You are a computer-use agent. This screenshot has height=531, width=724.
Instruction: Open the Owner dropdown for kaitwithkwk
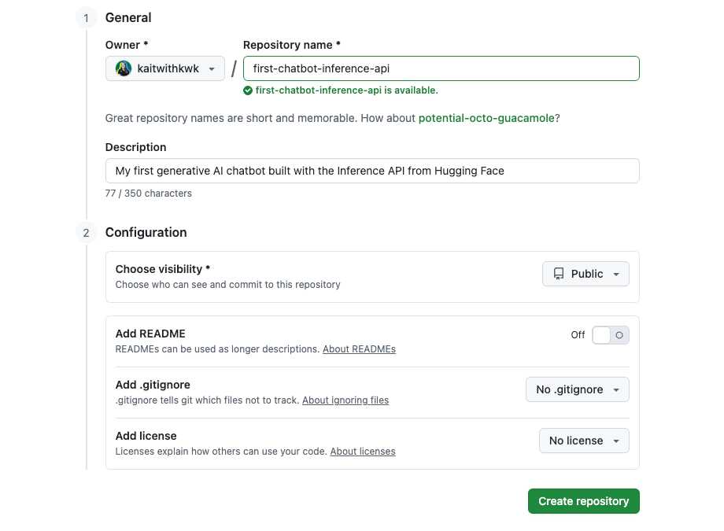click(x=165, y=69)
